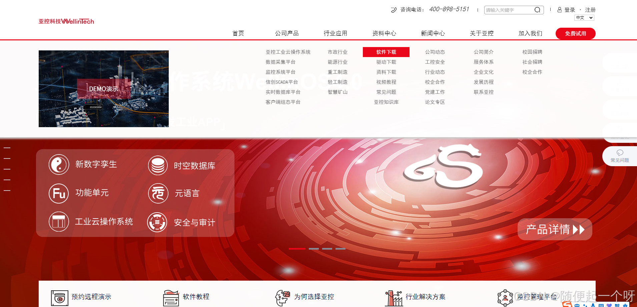
Task: Switch to the 软件下载 highlighted menu item
Action: tap(386, 52)
